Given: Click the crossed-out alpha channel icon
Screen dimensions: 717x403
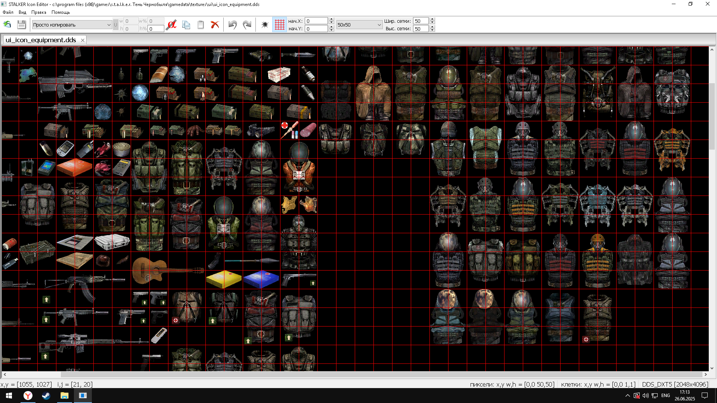Looking at the screenshot, I should [171, 25].
